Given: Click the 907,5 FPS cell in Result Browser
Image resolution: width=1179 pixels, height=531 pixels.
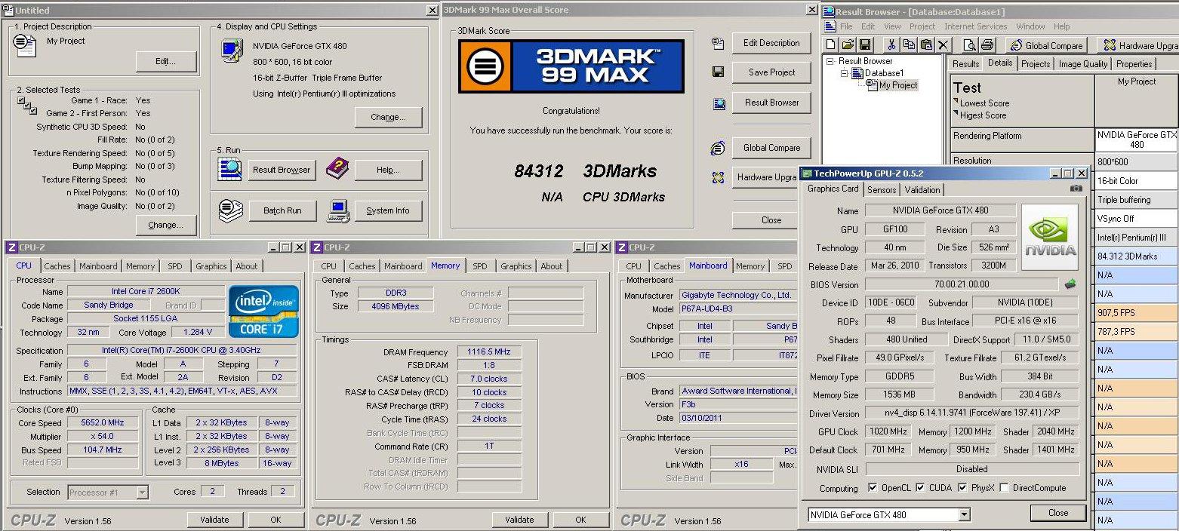Looking at the screenshot, I should coord(1137,312).
